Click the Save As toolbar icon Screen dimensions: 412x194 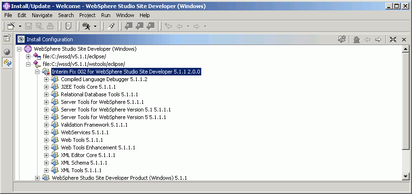(39, 26)
